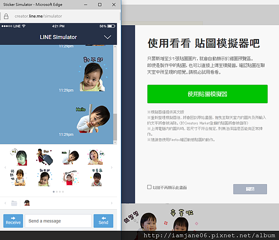Click the sent 對不起 sticker in chat
This screenshot has width=279, height=240.
pyautogui.click(x=93, y=74)
